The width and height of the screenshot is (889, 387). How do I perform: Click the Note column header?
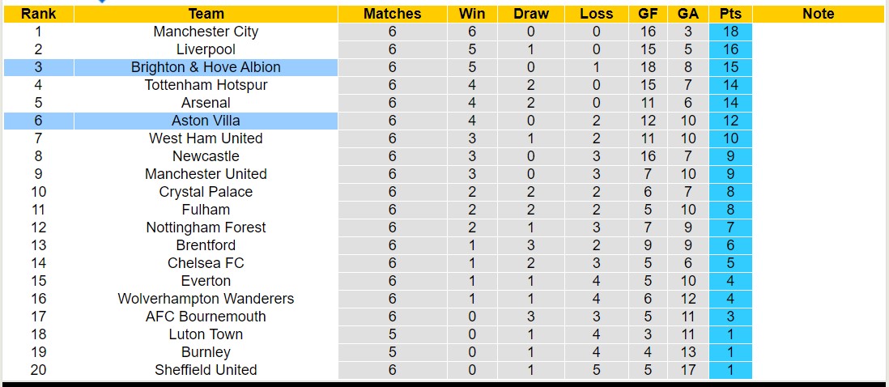click(x=818, y=14)
